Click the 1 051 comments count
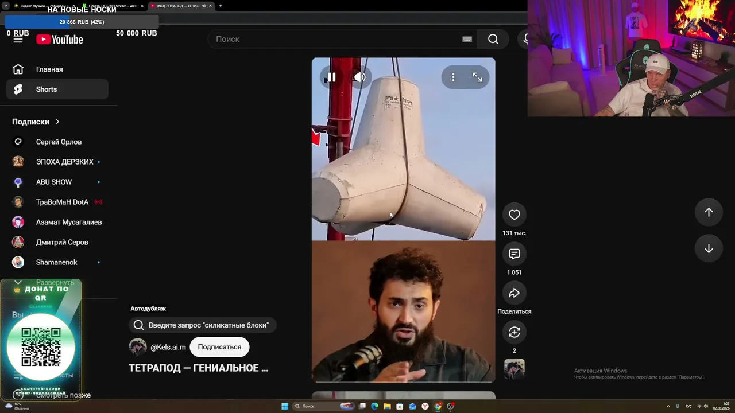 [x=514, y=272]
